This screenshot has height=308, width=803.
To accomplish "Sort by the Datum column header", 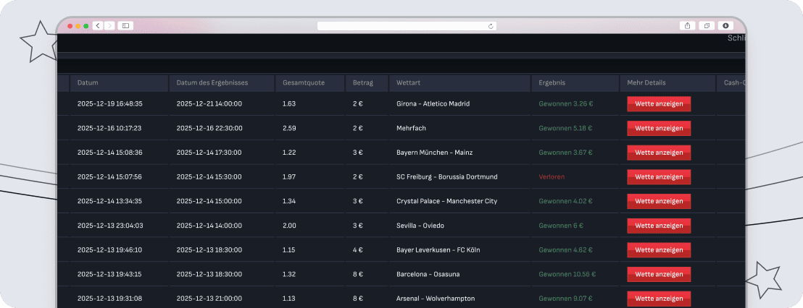I will pyautogui.click(x=88, y=83).
